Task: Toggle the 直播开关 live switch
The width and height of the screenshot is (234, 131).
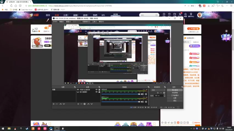Action: pyautogui.click(x=47, y=28)
